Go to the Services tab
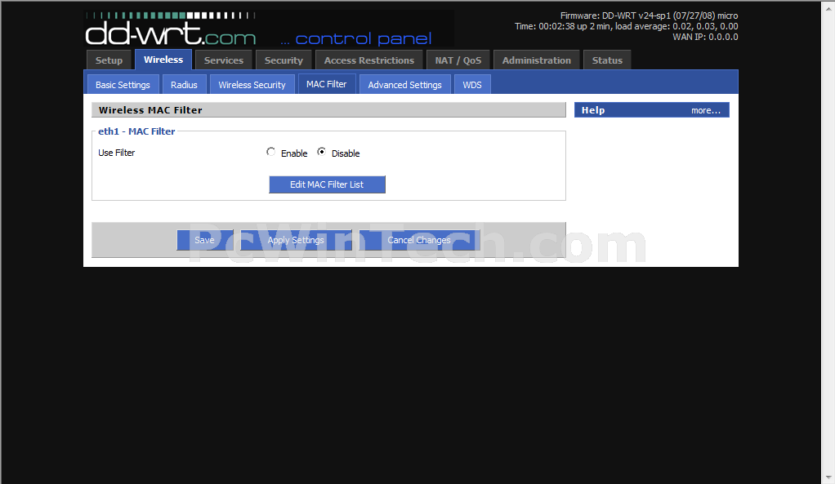The height and width of the screenshot is (484, 835). coord(224,60)
